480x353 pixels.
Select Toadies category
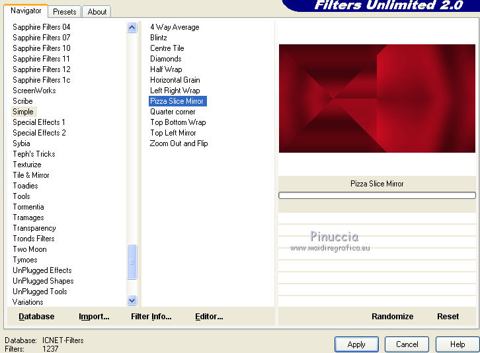25,186
